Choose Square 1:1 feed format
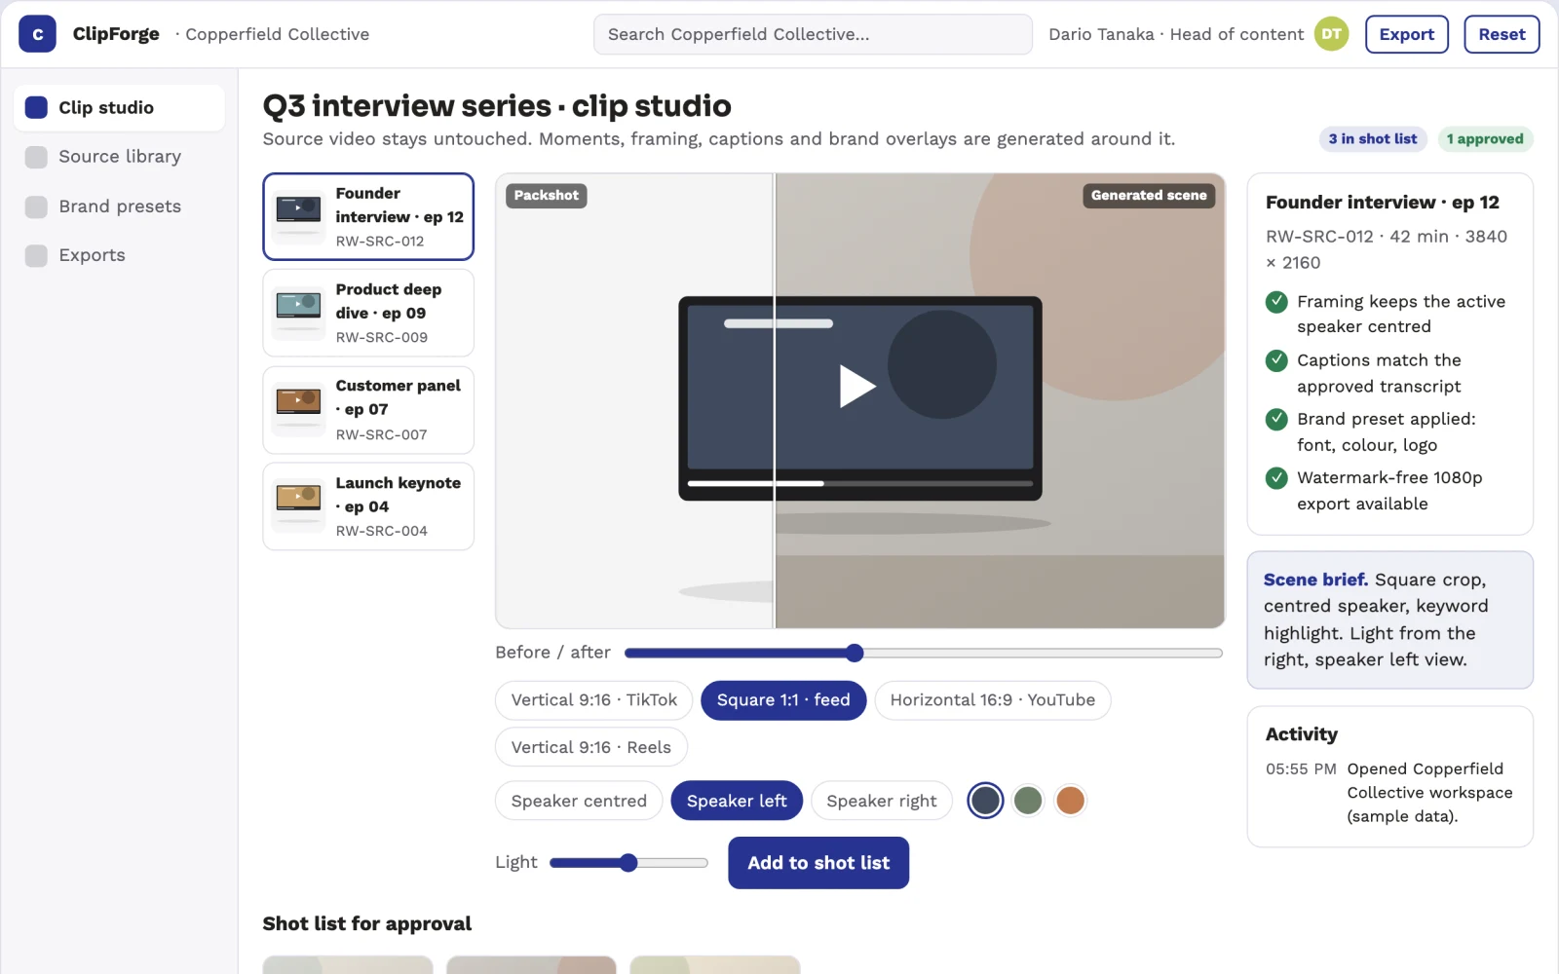The width and height of the screenshot is (1559, 974). point(783,700)
